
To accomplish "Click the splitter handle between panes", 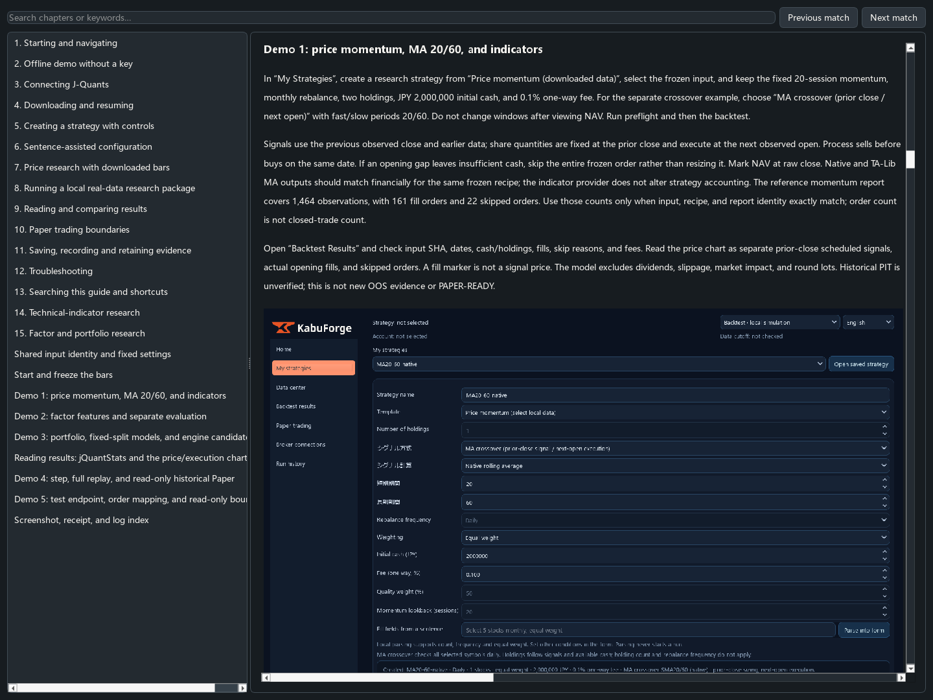I will (x=249, y=363).
